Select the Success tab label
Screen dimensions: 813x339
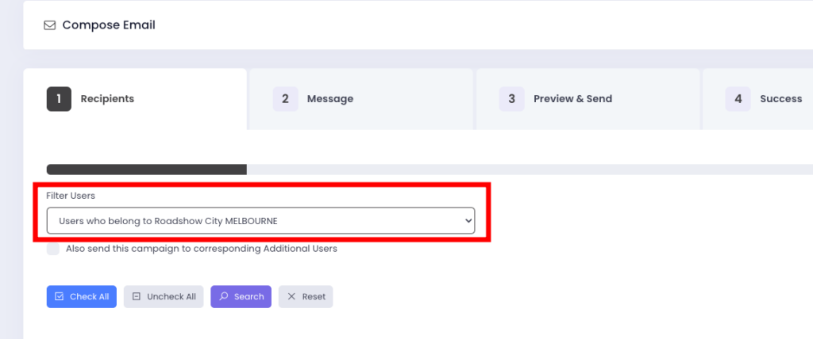pyautogui.click(x=780, y=99)
